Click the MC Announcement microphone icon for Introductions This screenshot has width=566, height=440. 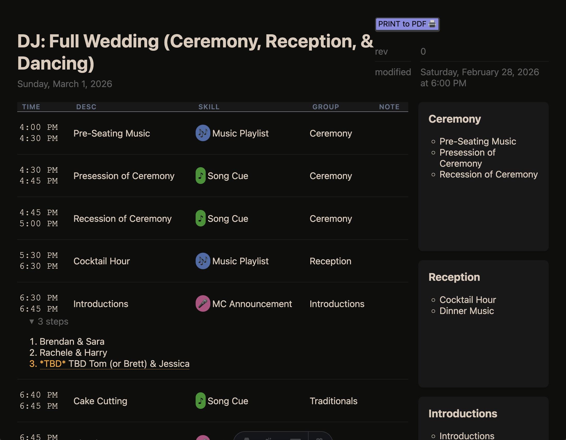click(203, 304)
